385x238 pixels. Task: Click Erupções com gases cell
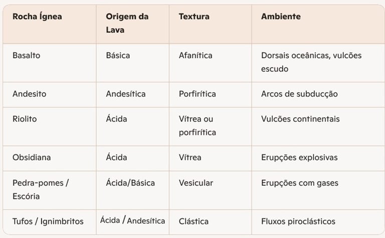pos(300,183)
